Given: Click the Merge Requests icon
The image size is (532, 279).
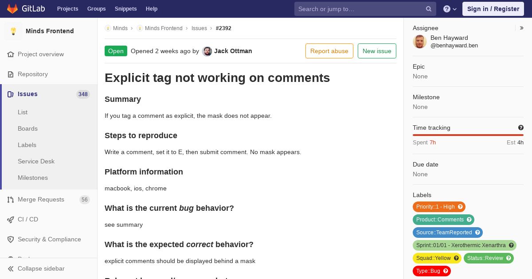Looking at the screenshot, I should [x=11, y=200].
